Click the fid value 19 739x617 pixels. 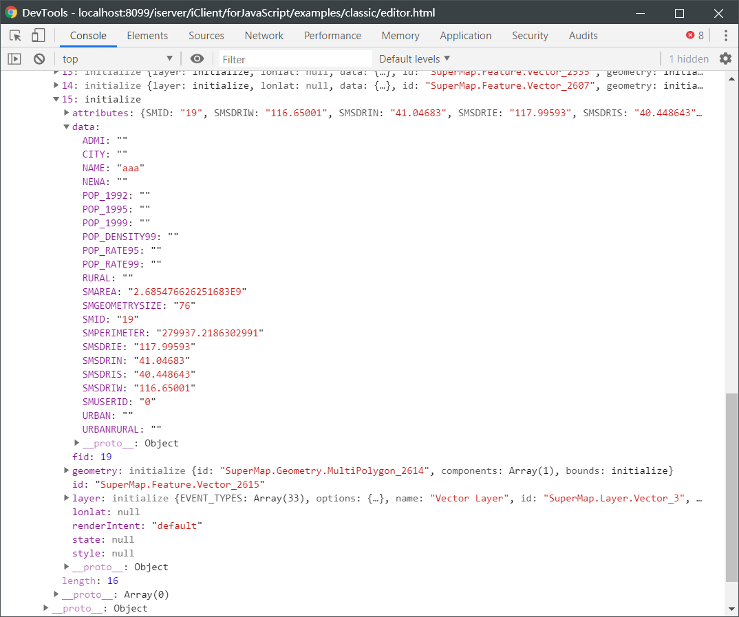pos(106,457)
